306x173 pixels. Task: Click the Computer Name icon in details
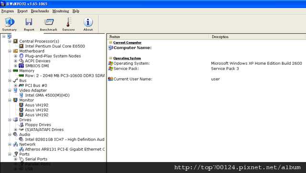click(110, 48)
